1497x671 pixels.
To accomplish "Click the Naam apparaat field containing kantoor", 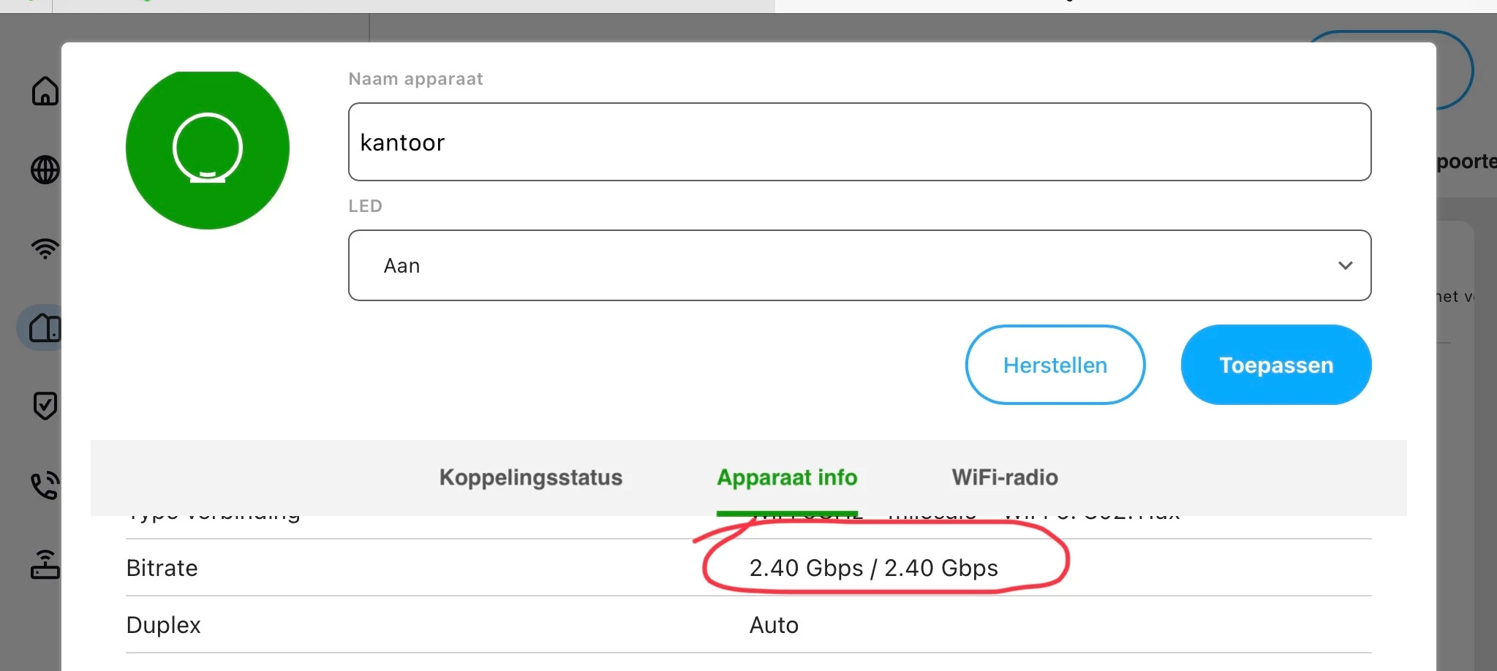I will click(x=859, y=142).
